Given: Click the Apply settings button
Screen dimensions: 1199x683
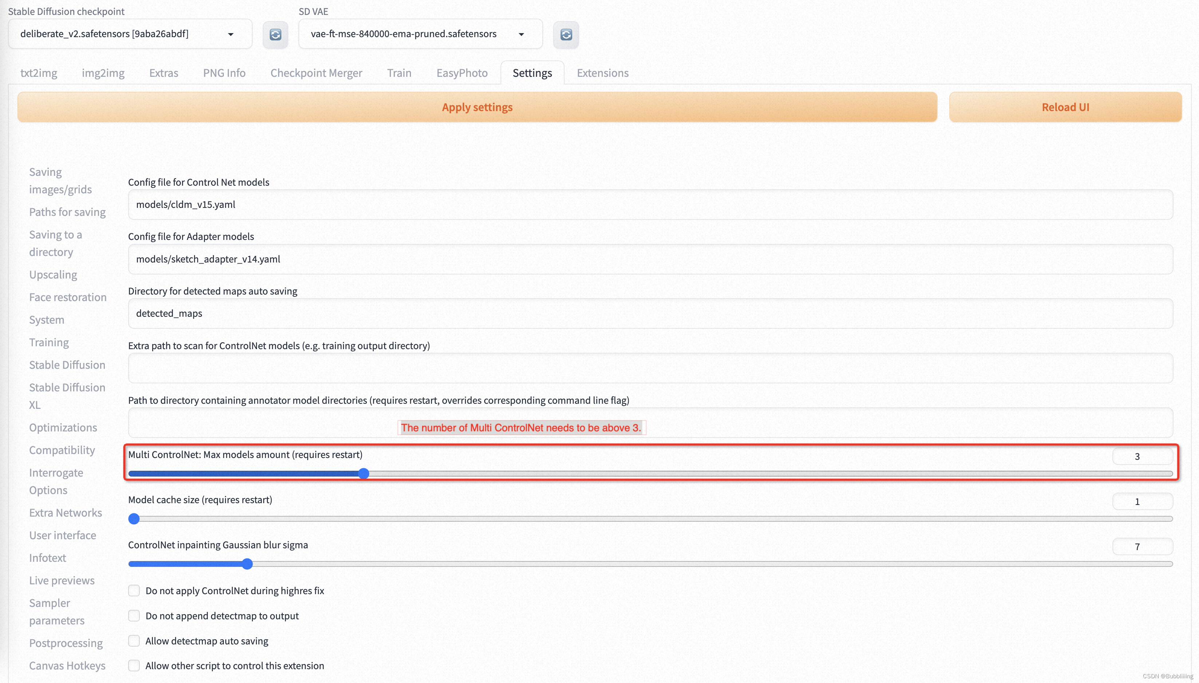Looking at the screenshot, I should click(x=477, y=106).
